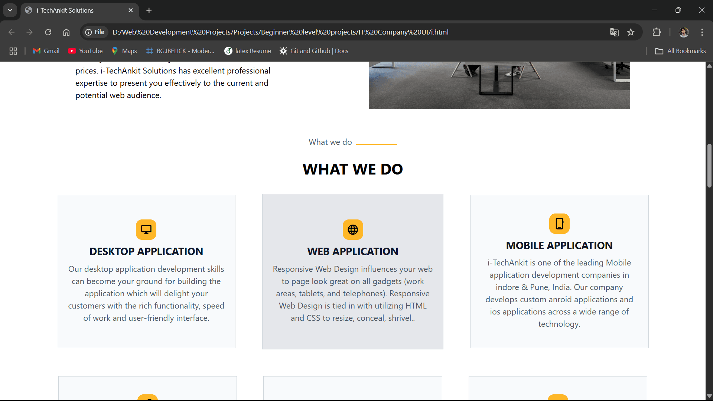Open the Maps bookmark
This screenshot has height=401, width=713.
pyautogui.click(x=124, y=51)
